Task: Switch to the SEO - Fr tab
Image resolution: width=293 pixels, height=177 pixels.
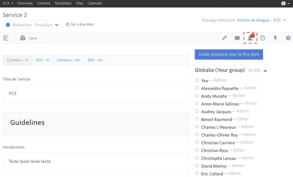Action: [x=43, y=60]
